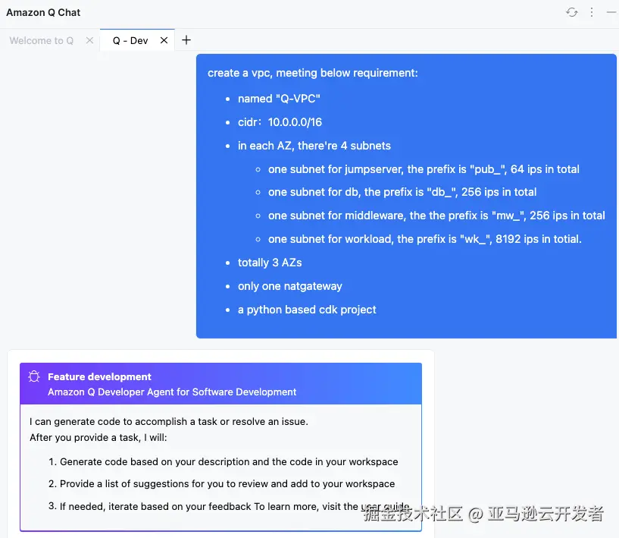Click the refresh icon in Amazon Q Chat header

(571, 12)
